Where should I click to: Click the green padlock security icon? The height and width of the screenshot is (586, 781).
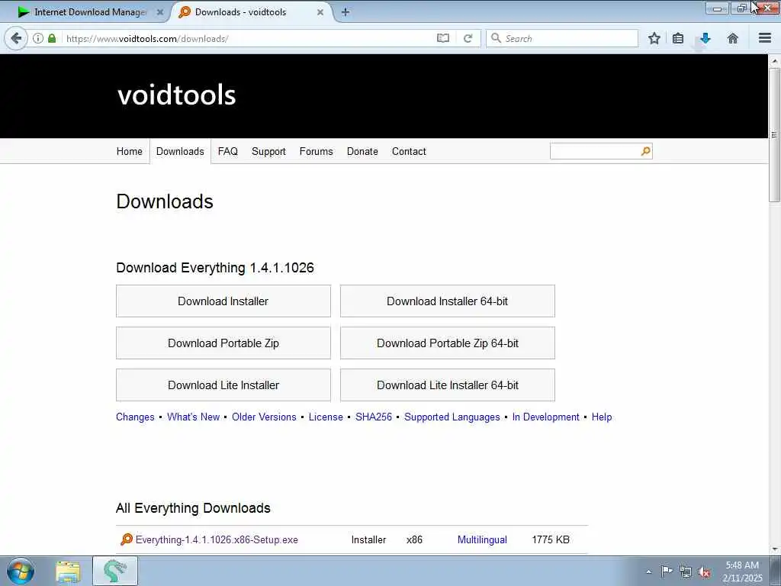coord(52,38)
